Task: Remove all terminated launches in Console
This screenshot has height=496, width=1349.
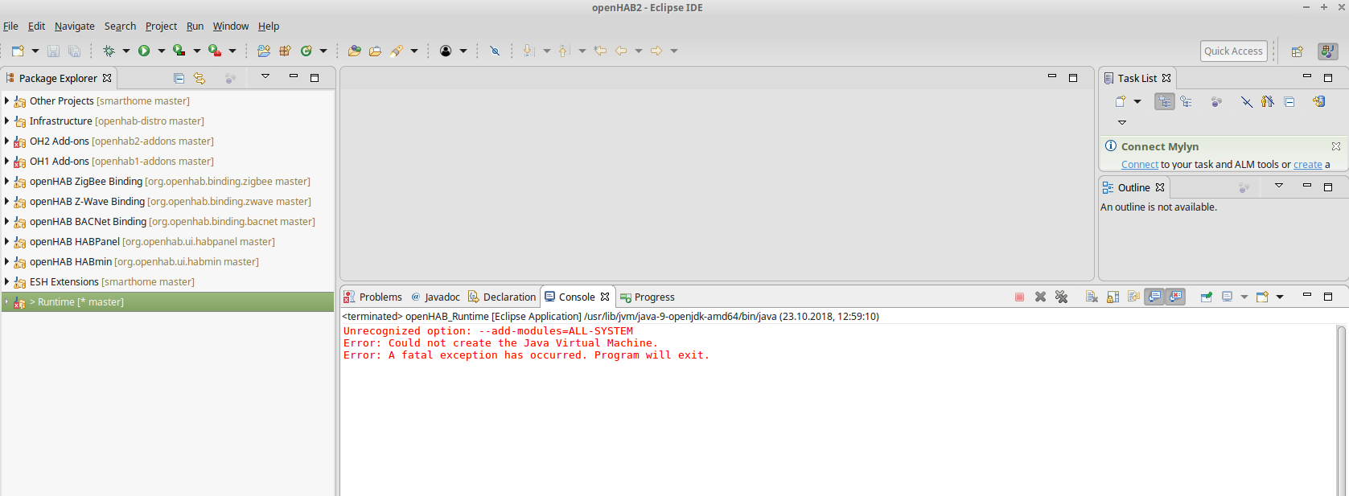Action: [1061, 297]
